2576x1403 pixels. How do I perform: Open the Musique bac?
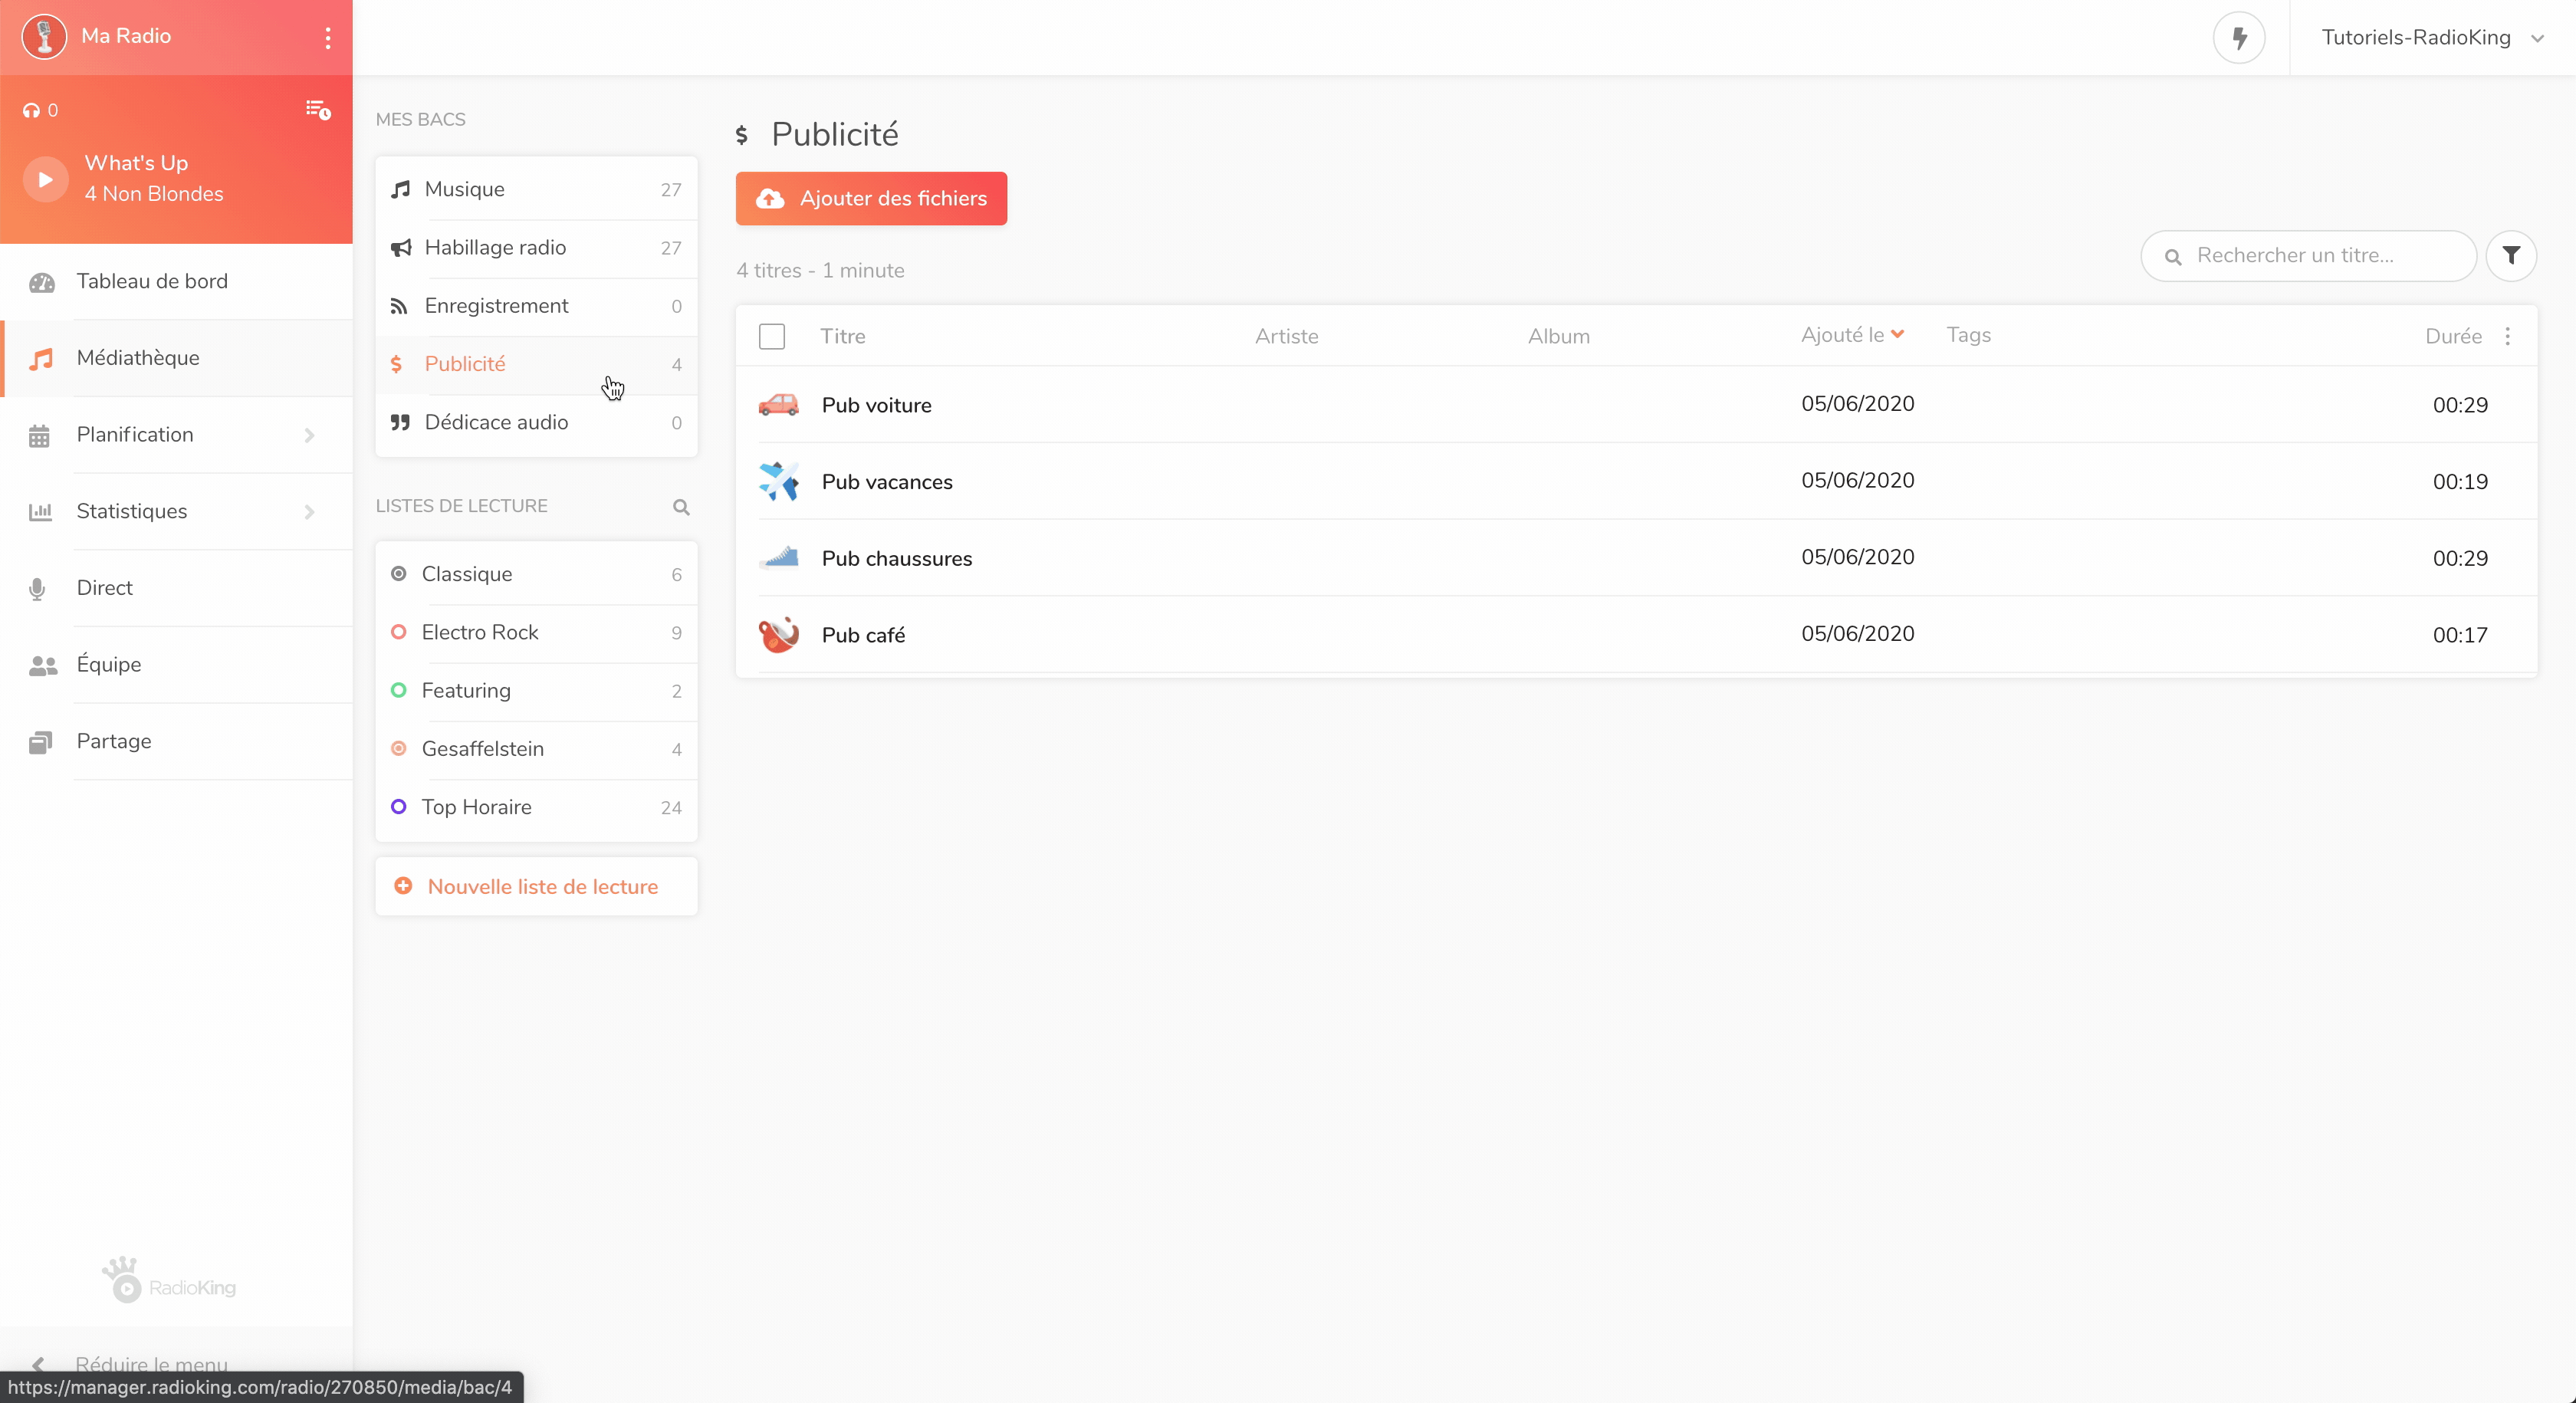click(x=537, y=189)
